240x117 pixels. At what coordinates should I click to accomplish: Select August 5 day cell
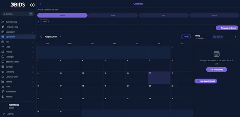pyautogui.click(x=115, y=65)
